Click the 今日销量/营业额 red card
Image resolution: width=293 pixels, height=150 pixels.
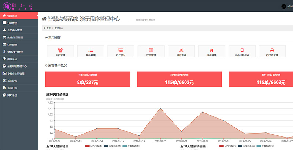[x=88, y=79]
